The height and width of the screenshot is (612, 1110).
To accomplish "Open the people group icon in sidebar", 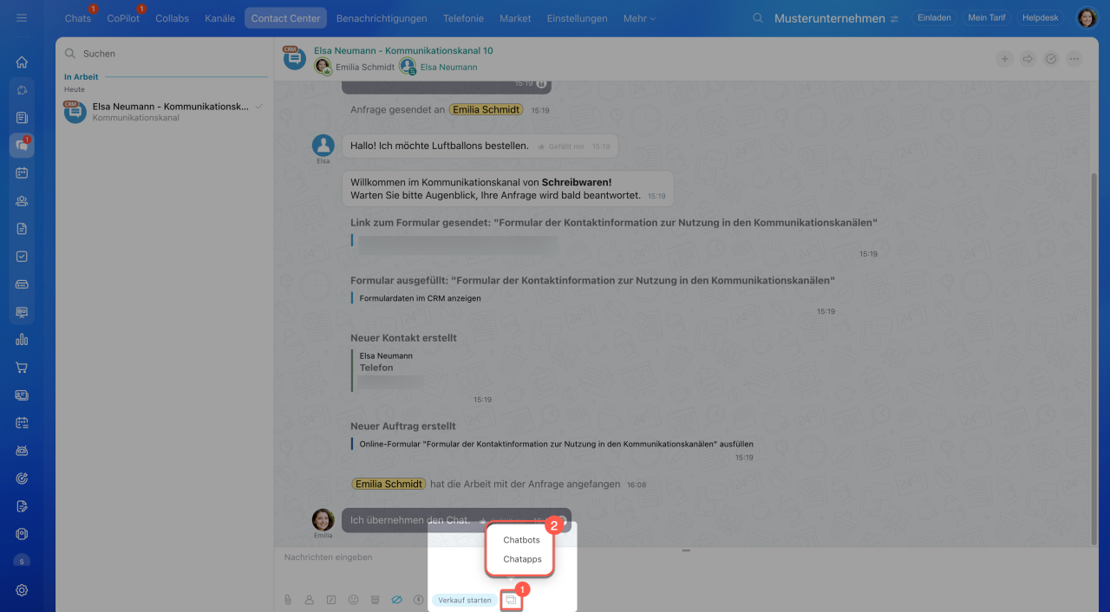I will pos(22,201).
